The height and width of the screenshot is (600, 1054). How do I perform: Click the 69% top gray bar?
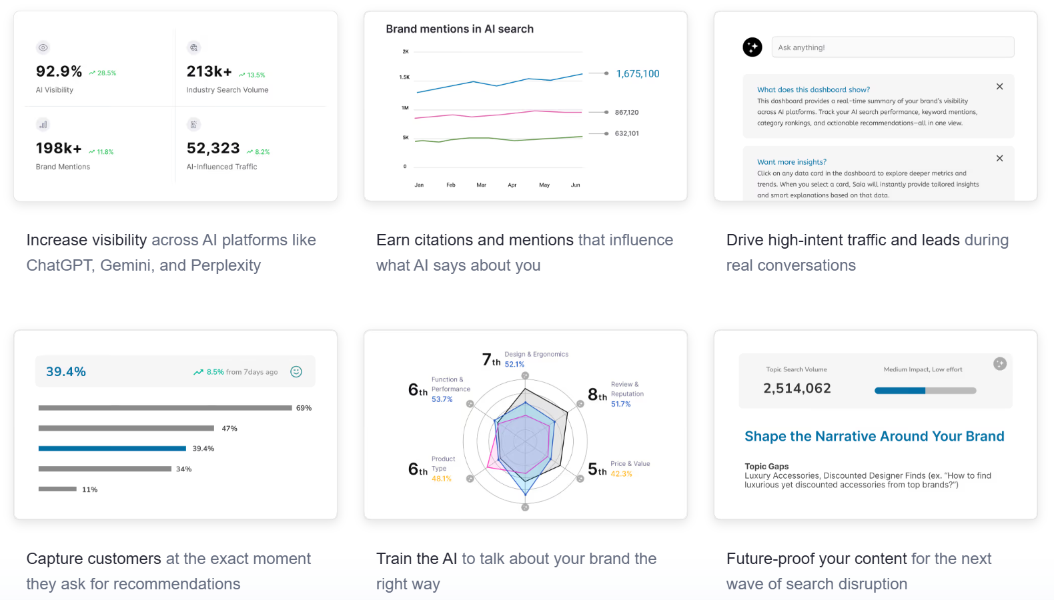pos(165,408)
